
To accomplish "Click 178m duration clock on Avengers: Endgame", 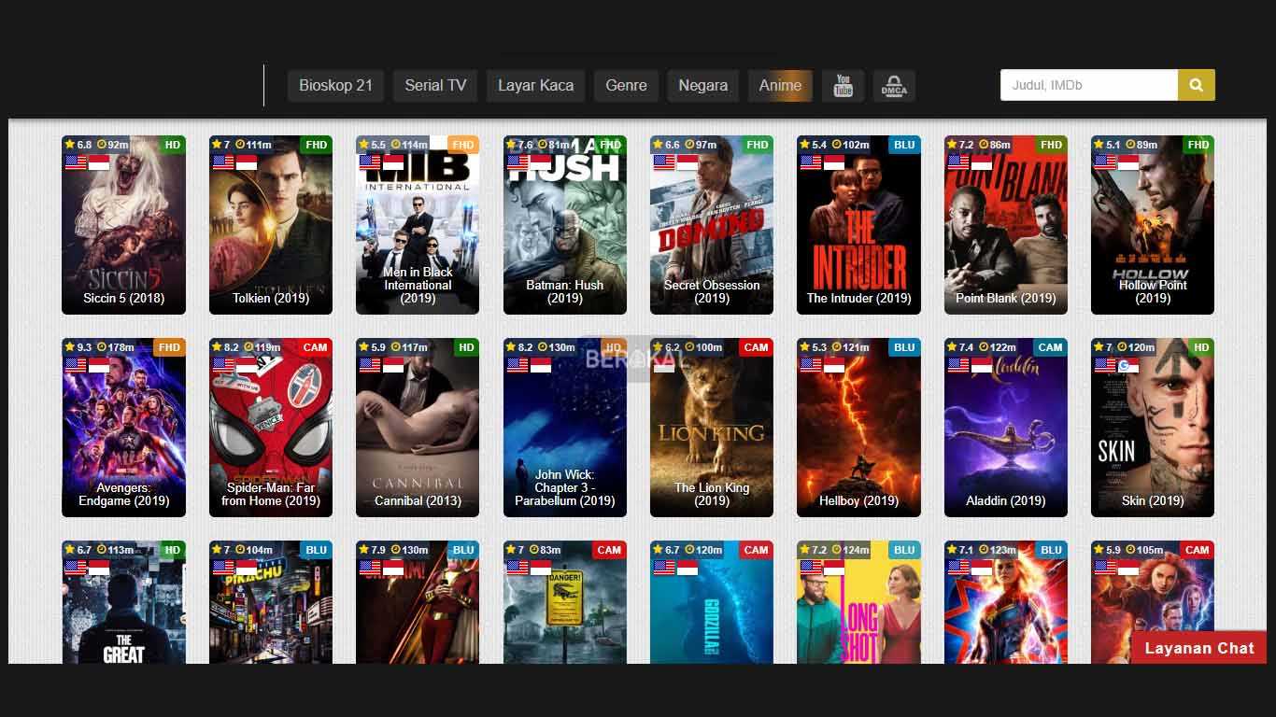I will [x=116, y=347].
